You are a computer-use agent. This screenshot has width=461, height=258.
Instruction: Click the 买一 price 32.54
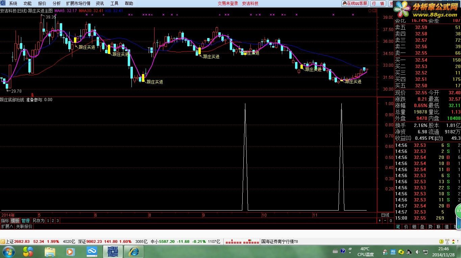(x=421, y=60)
